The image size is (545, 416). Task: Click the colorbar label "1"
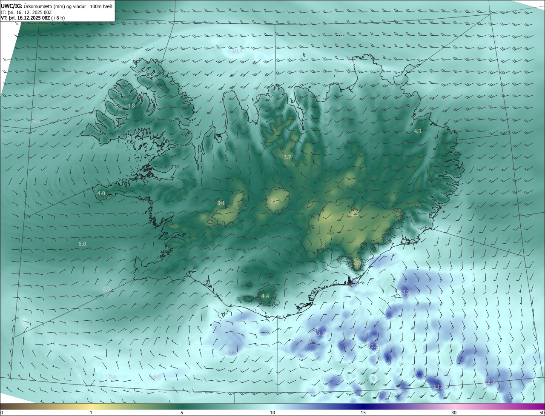(x=91, y=413)
